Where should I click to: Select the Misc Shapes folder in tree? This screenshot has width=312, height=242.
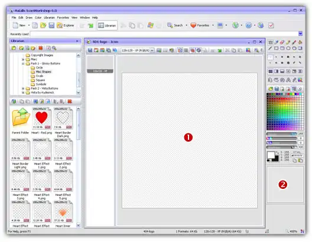point(43,72)
